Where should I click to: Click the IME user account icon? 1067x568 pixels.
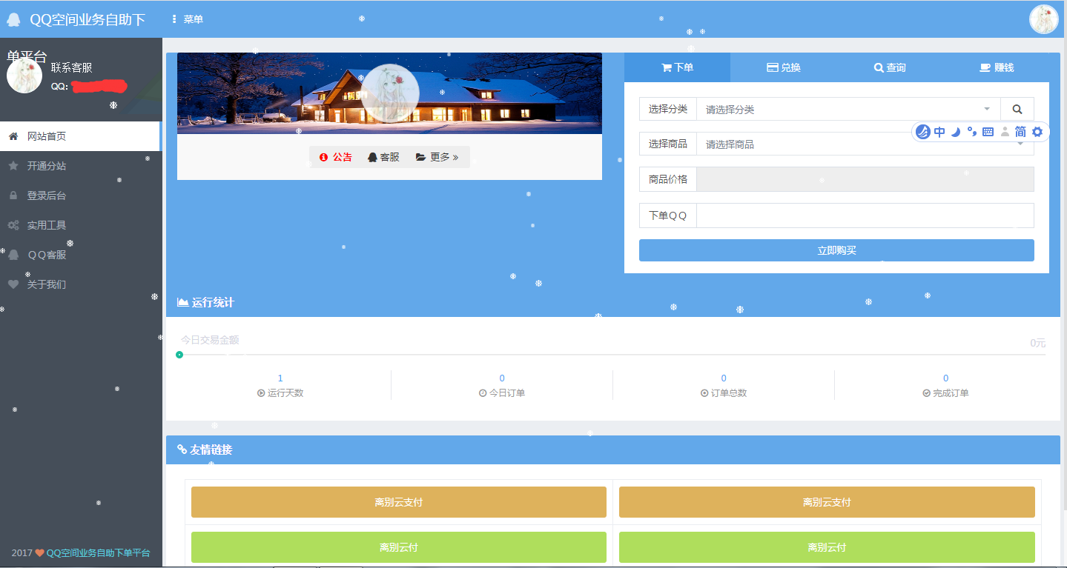click(1005, 132)
